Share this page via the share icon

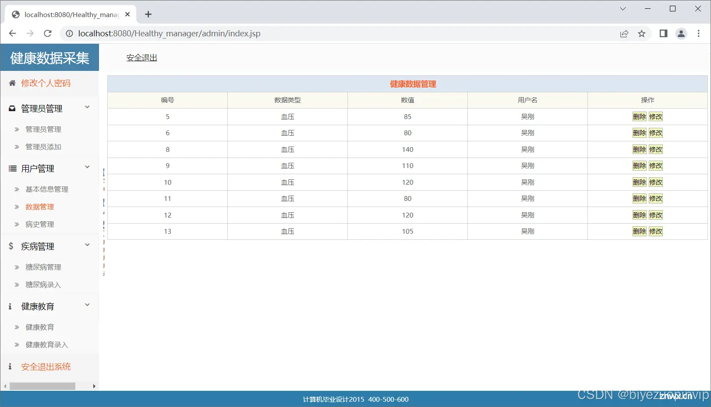624,34
